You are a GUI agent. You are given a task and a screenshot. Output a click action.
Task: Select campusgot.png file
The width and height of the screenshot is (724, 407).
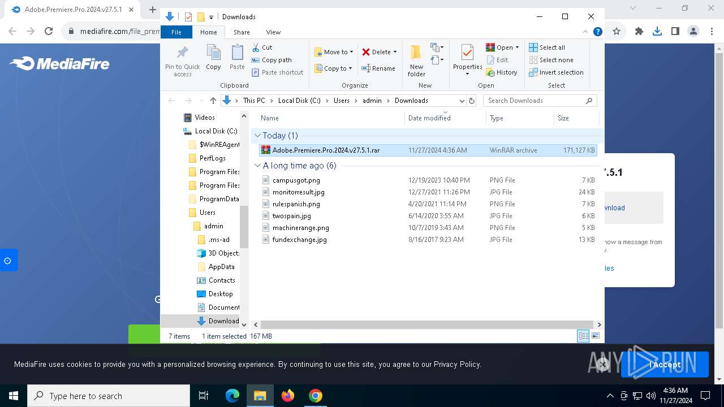pos(428,180)
